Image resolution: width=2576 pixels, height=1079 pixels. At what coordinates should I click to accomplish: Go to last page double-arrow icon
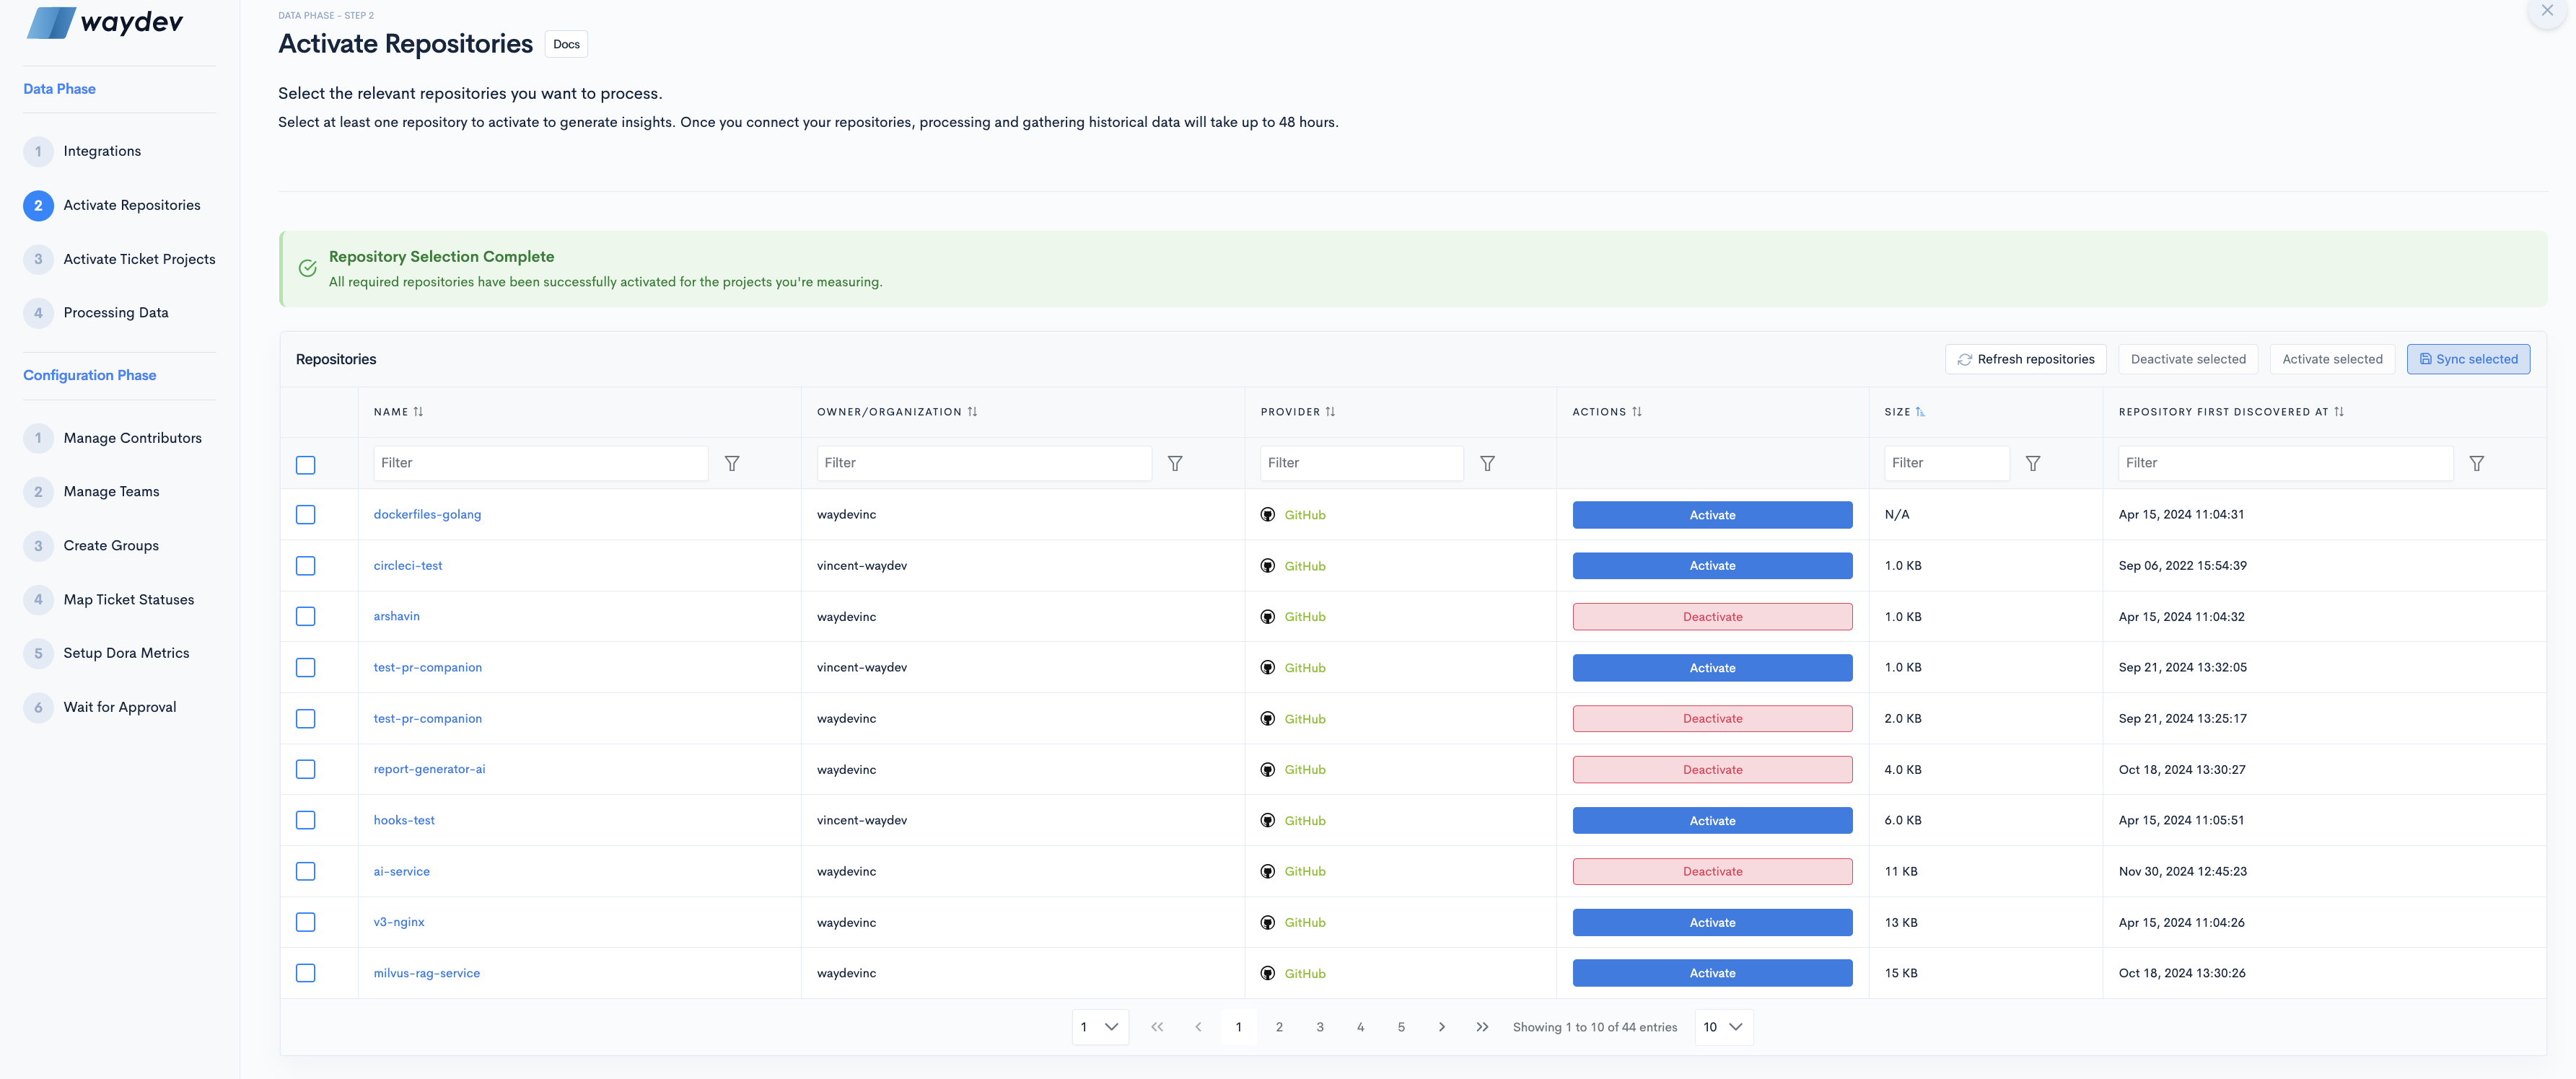pos(1482,1027)
